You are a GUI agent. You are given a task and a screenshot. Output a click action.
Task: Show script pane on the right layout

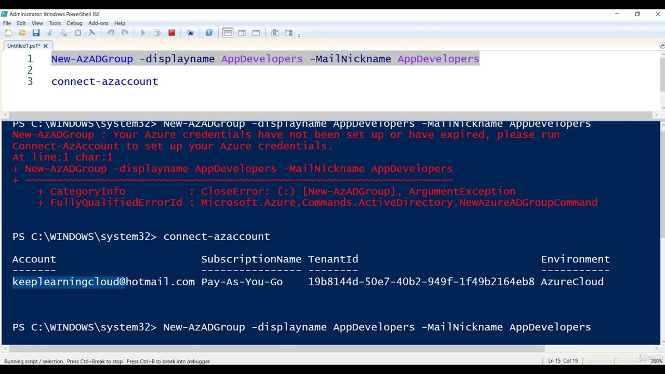tap(242, 33)
